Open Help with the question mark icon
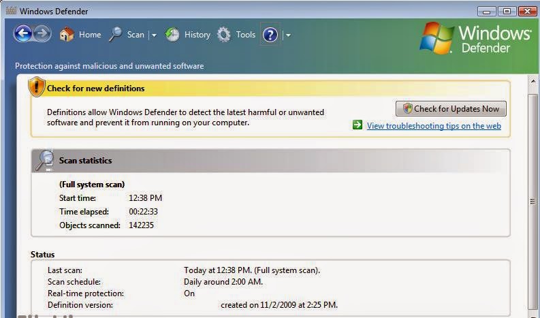Screen dimensions: 540x318 pyautogui.click(x=270, y=35)
